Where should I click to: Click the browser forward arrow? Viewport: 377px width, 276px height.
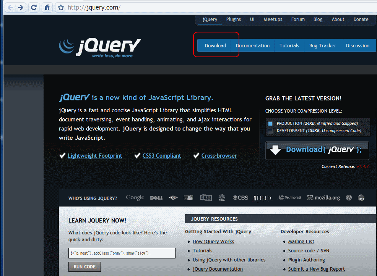pyautogui.click(x=21, y=7)
